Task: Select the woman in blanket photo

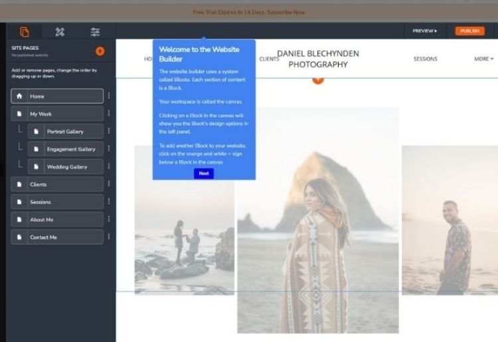Action: pos(318,220)
